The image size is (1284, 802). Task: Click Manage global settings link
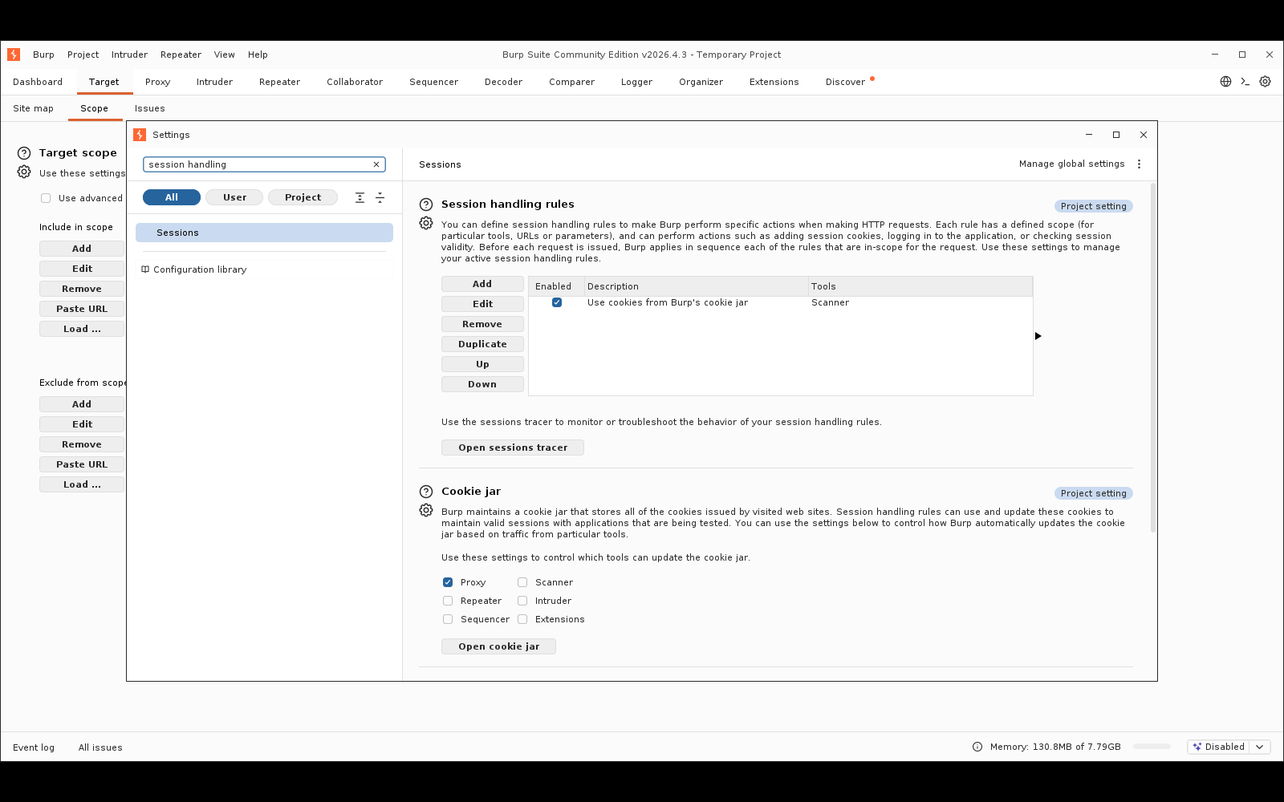[1071, 164]
